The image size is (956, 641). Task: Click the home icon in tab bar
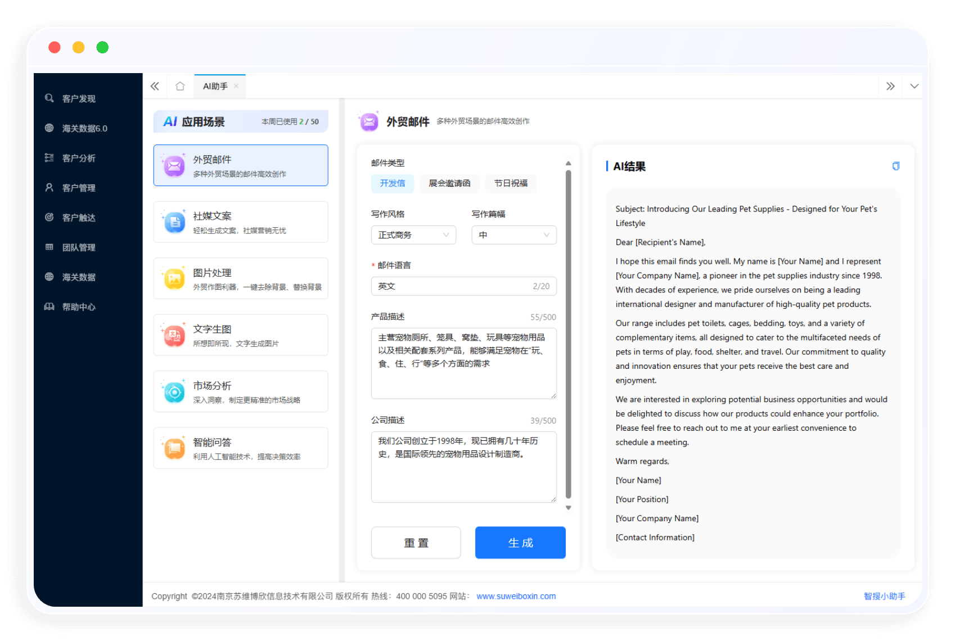pos(180,86)
